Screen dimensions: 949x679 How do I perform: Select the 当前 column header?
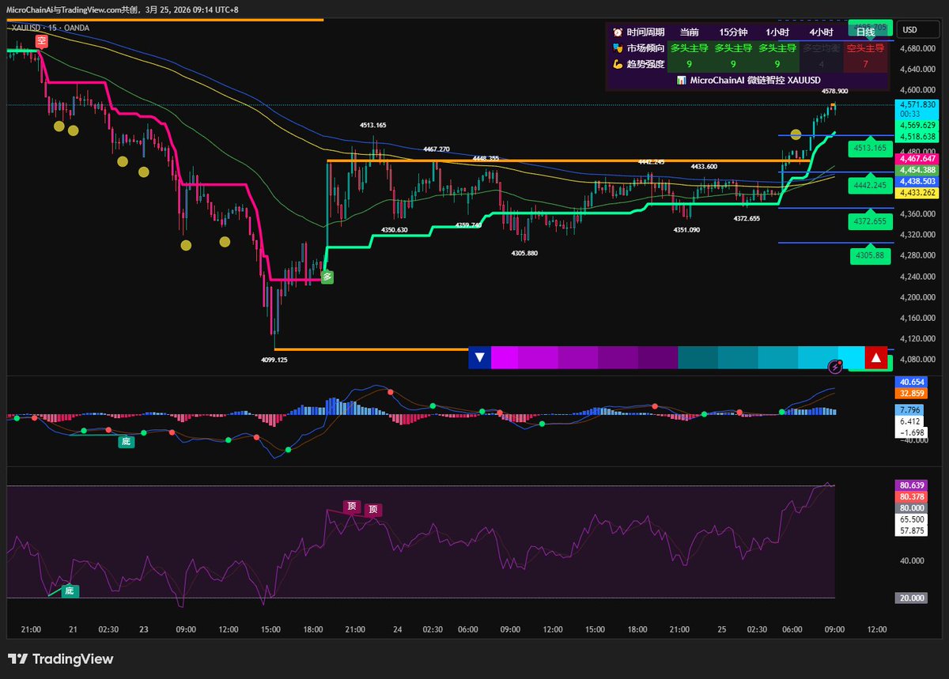[x=689, y=32]
